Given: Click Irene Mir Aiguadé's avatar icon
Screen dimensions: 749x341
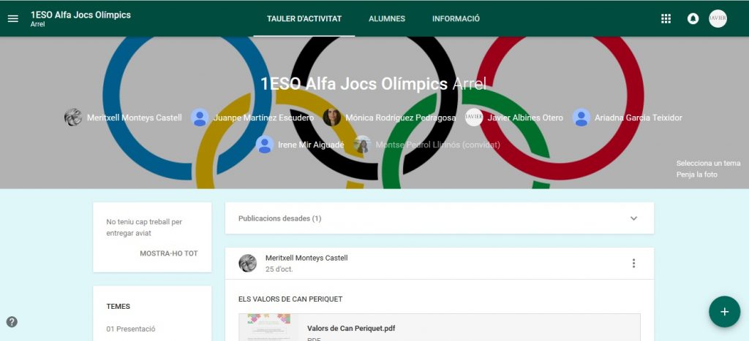Looking at the screenshot, I should coord(265,145).
